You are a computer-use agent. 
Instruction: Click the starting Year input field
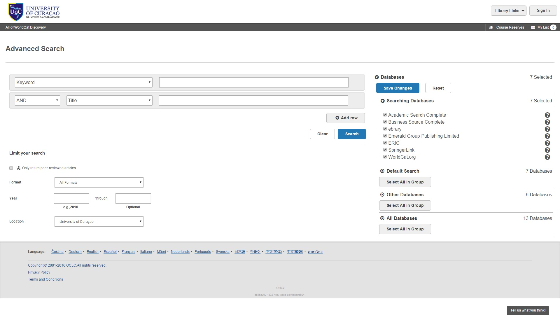[71, 199]
